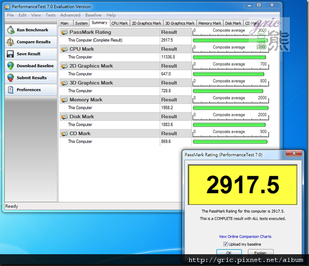Click the Download Baseline button label
Image resolution: width=309 pixels, height=266 pixels.
35,66
